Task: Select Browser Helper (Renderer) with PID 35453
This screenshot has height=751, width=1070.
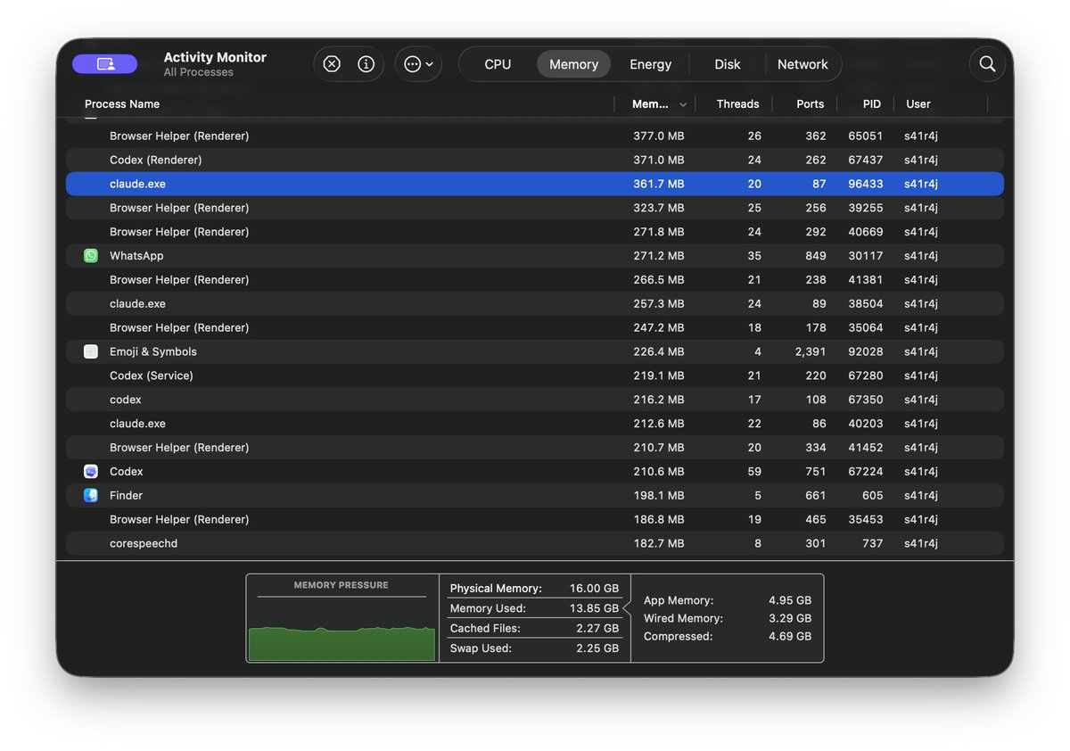Action: [535, 519]
